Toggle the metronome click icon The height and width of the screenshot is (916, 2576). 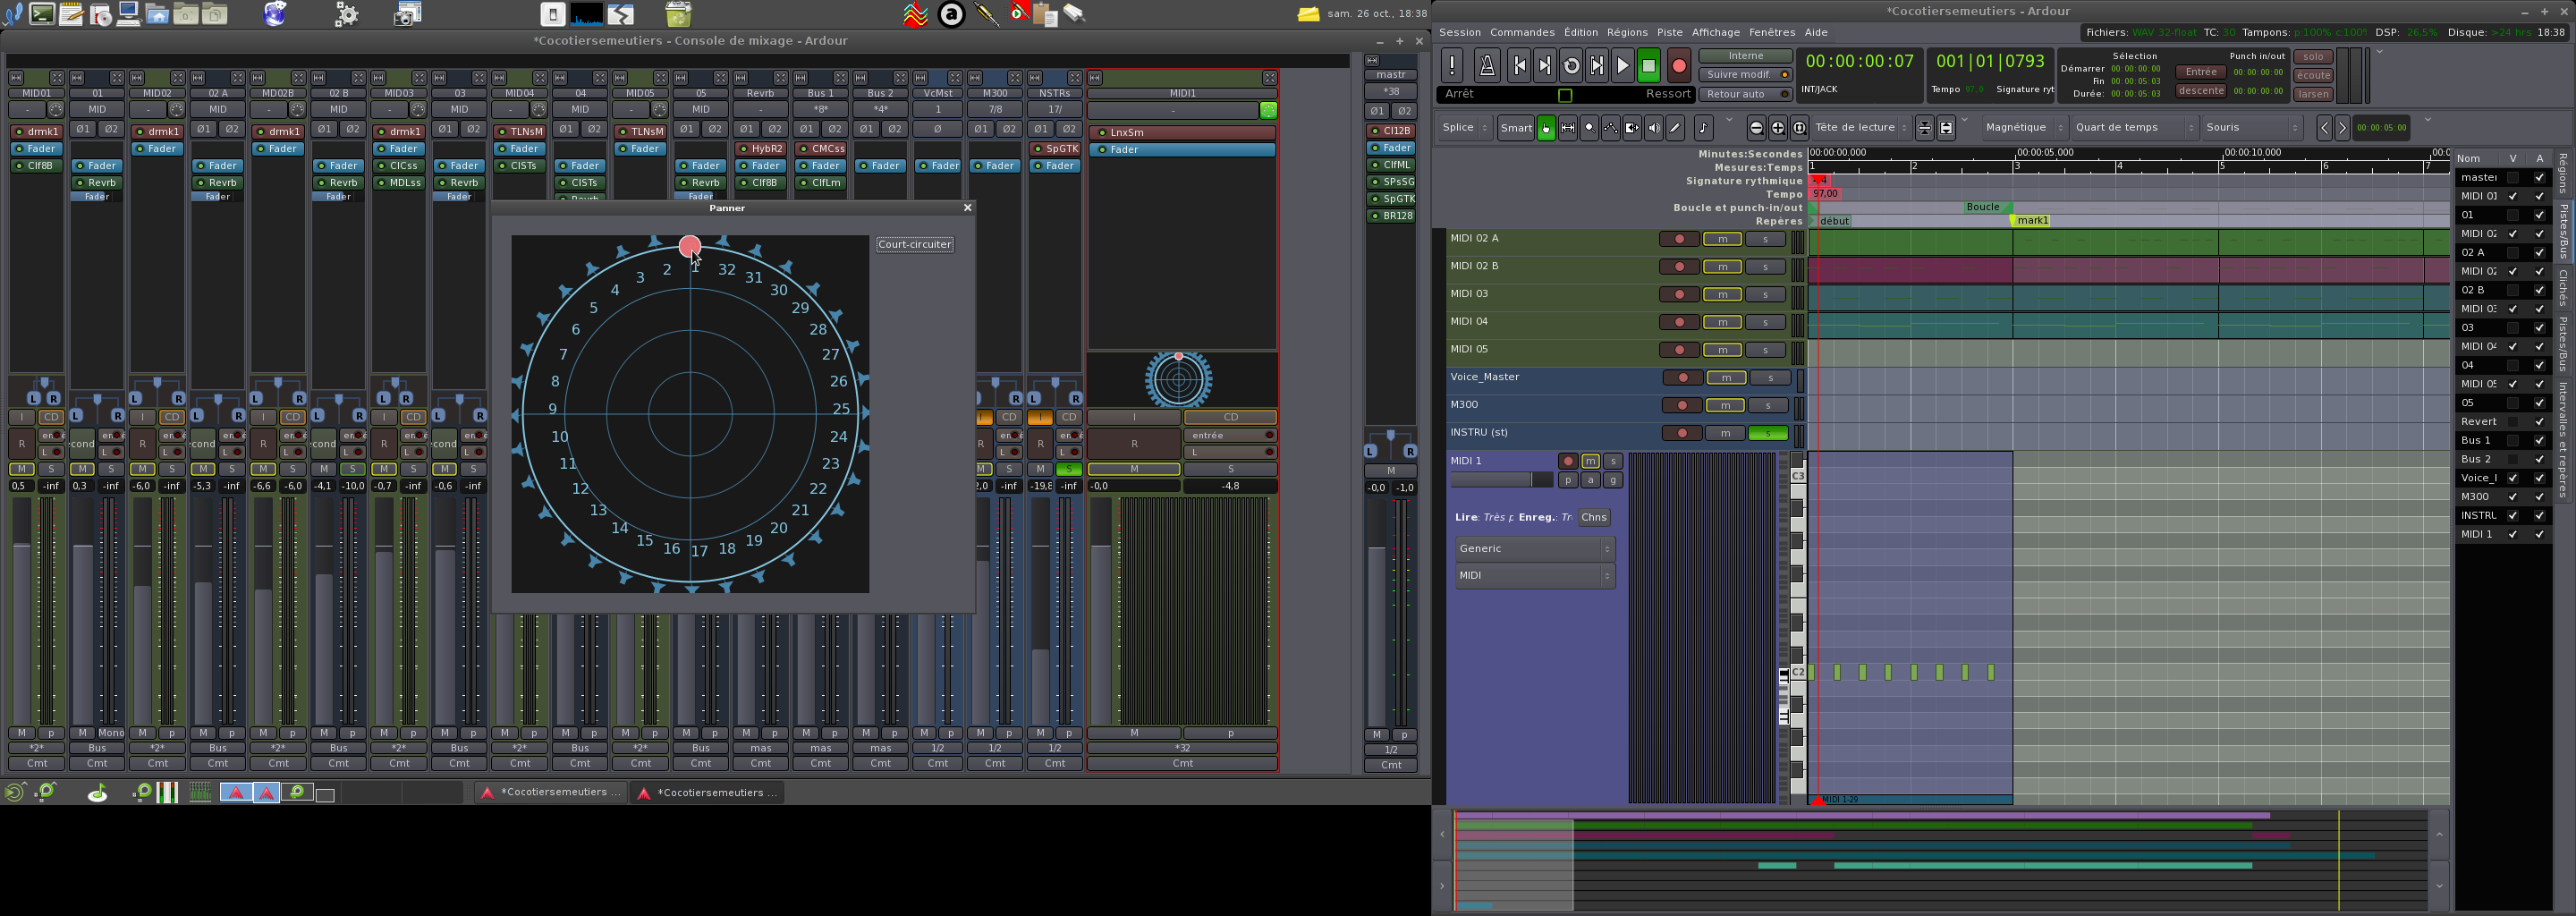[1487, 66]
